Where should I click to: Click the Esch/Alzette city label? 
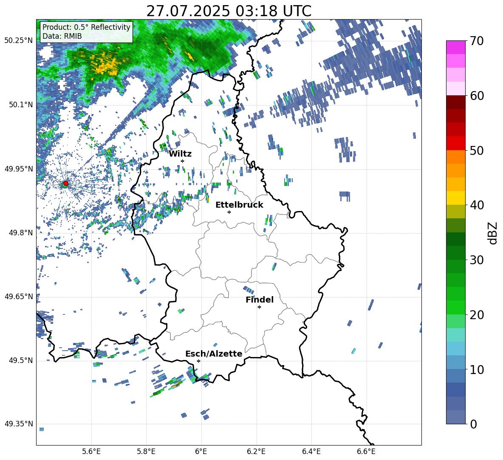point(214,354)
